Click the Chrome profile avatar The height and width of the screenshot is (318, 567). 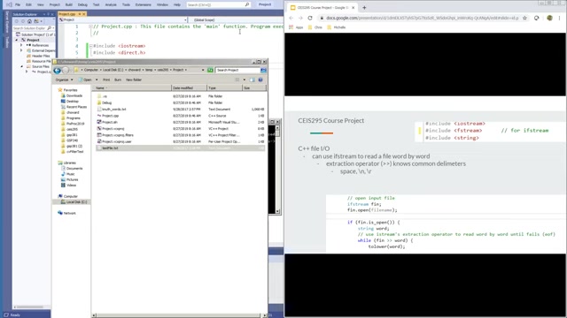point(549,18)
